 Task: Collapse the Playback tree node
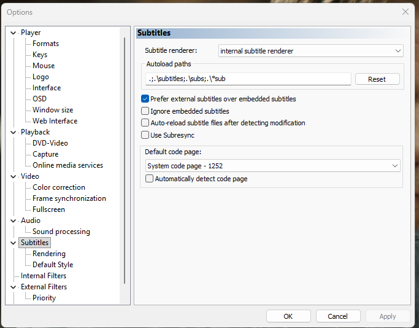(13, 133)
